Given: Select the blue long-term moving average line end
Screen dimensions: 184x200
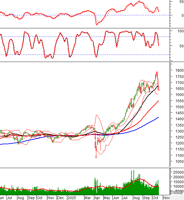Looking at the screenshot, I should click(x=158, y=118).
